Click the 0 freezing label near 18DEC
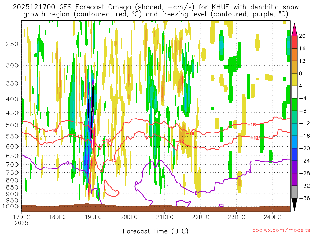The image size is (313, 234). pyautogui.click(x=68, y=163)
